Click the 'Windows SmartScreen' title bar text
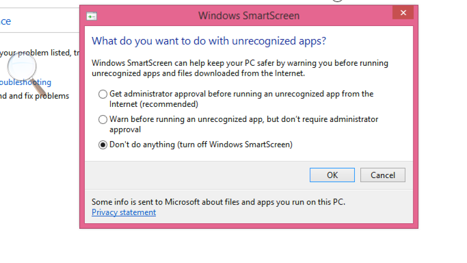 tap(249, 16)
